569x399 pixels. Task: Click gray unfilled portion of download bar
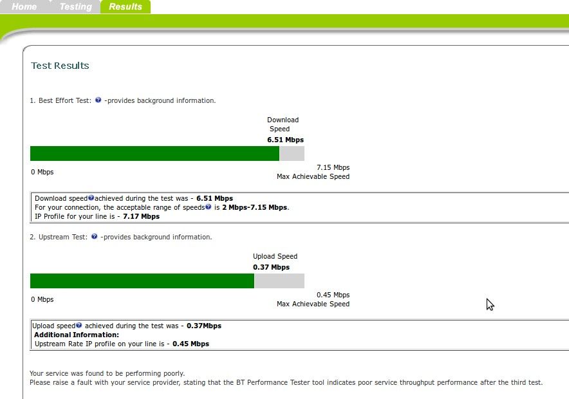point(292,153)
